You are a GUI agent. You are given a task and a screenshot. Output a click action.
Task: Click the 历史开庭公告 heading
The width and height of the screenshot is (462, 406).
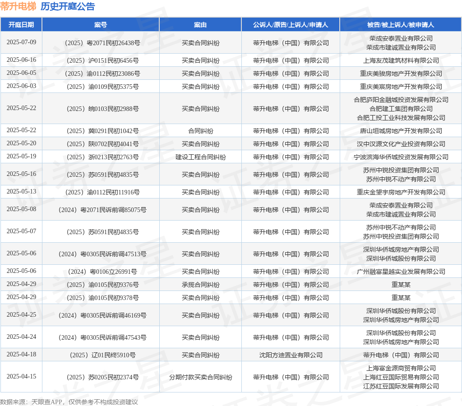(68, 6)
